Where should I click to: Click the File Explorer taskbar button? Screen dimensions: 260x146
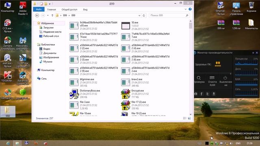click(x=17, y=143)
